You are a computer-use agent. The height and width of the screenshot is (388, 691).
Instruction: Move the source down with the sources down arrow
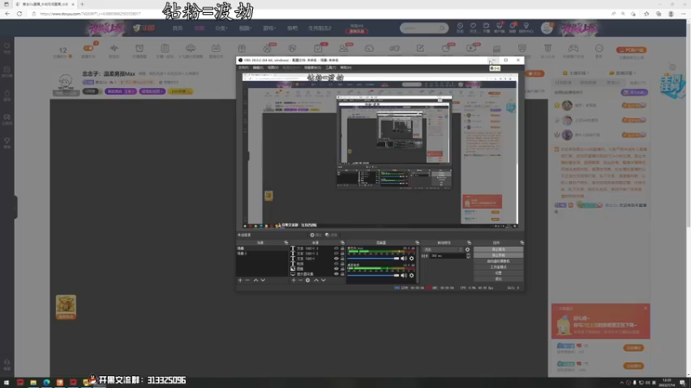pyautogui.click(x=323, y=280)
